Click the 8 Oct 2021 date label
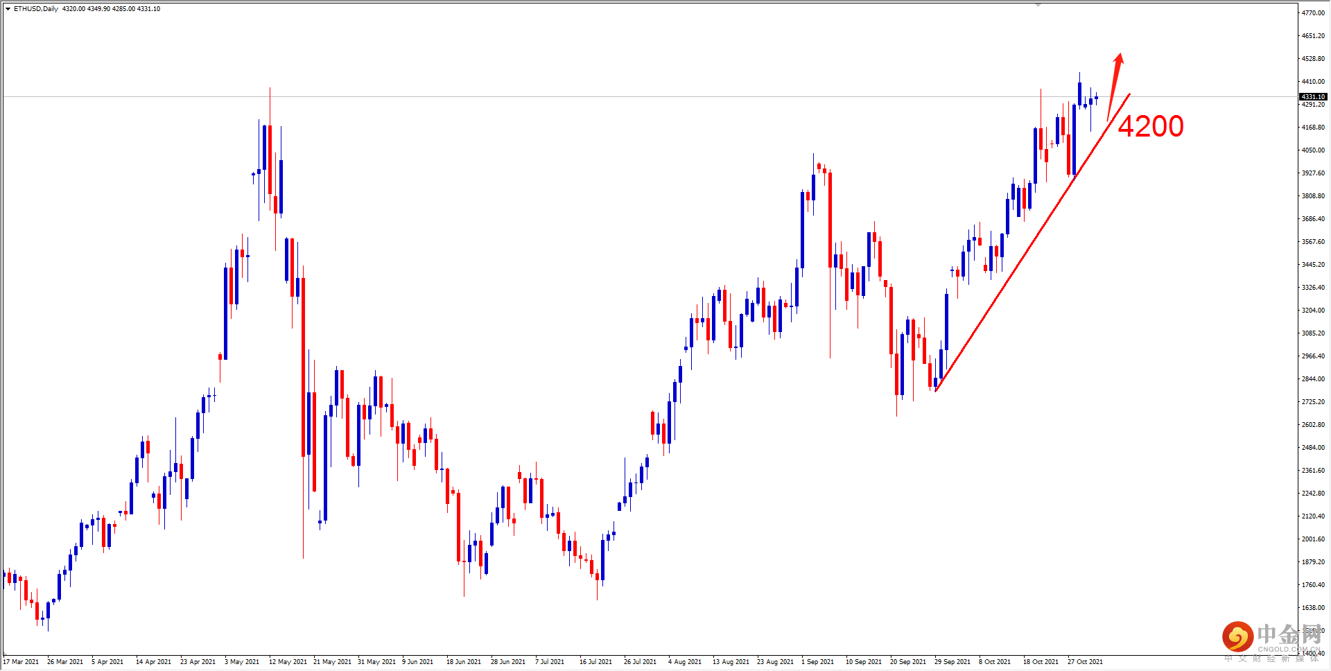This screenshot has width=1331, height=671. coord(995,662)
